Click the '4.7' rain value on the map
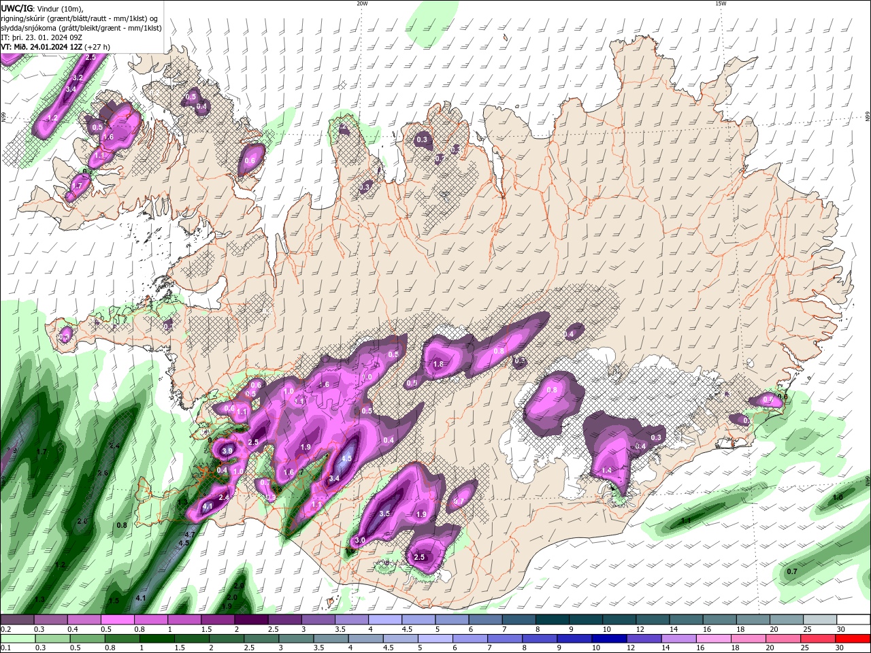 (190, 535)
